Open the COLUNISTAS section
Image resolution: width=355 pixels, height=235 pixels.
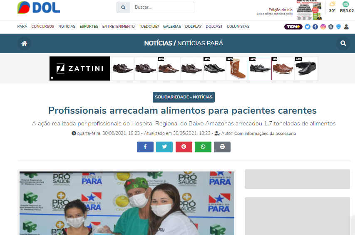(x=238, y=27)
